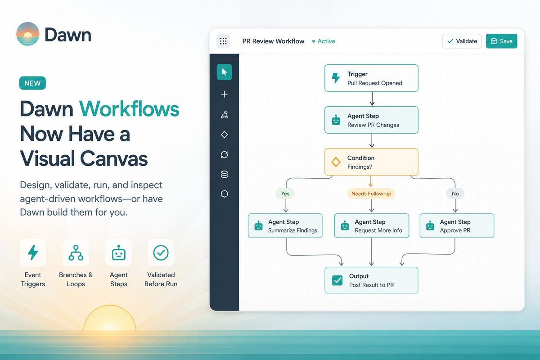Image resolution: width=540 pixels, height=360 pixels.
Task: Open the chat bubble tool in sidebar
Action: (225, 194)
